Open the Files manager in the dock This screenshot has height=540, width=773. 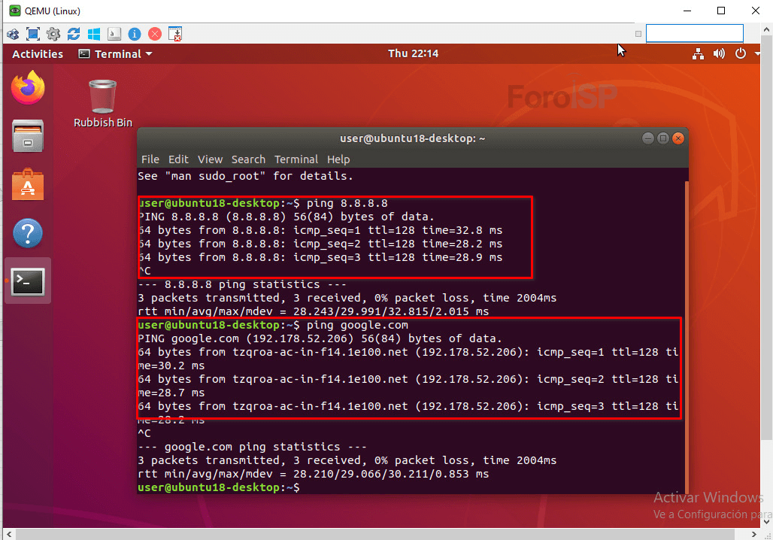[28, 136]
